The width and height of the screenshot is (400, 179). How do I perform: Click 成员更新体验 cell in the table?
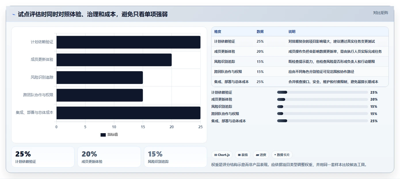tap(224, 52)
